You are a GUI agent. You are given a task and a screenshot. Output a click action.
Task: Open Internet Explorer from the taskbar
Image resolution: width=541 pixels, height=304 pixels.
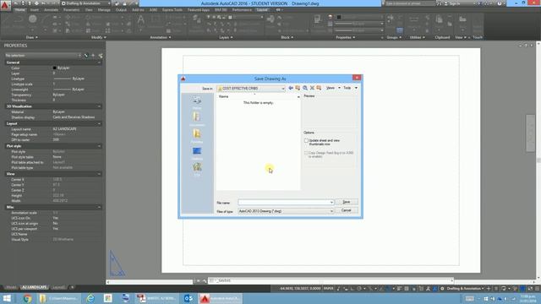[x=90, y=298]
